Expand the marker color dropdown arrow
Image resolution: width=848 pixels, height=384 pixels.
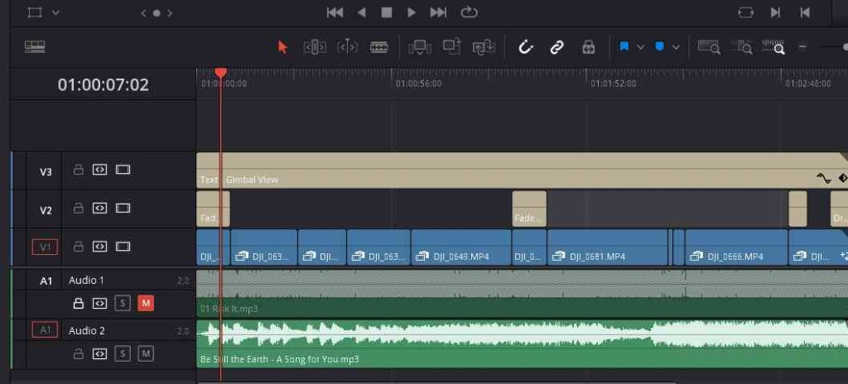coord(677,47)
